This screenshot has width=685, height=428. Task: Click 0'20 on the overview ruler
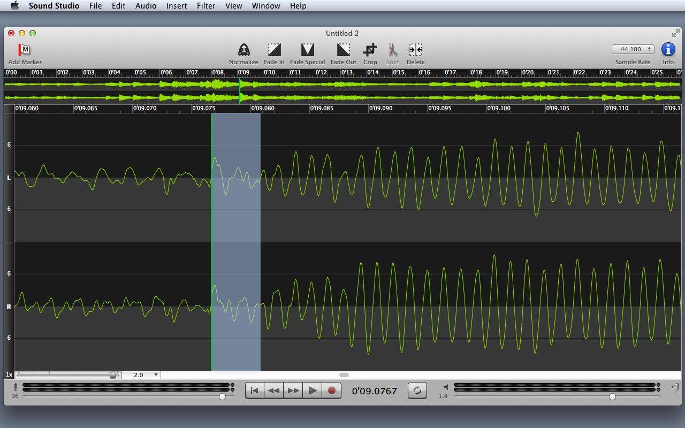528,72
